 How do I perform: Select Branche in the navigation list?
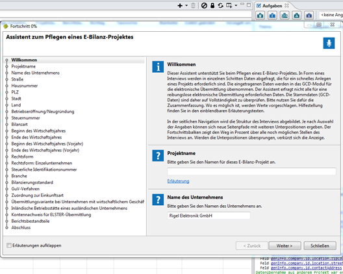(19, 176)
